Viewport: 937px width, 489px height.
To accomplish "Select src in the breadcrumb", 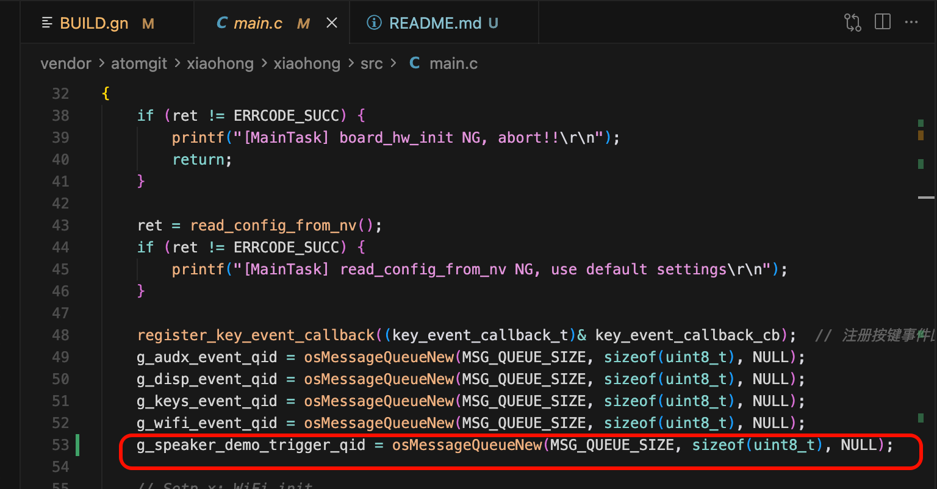I will [x=372, y=63].
